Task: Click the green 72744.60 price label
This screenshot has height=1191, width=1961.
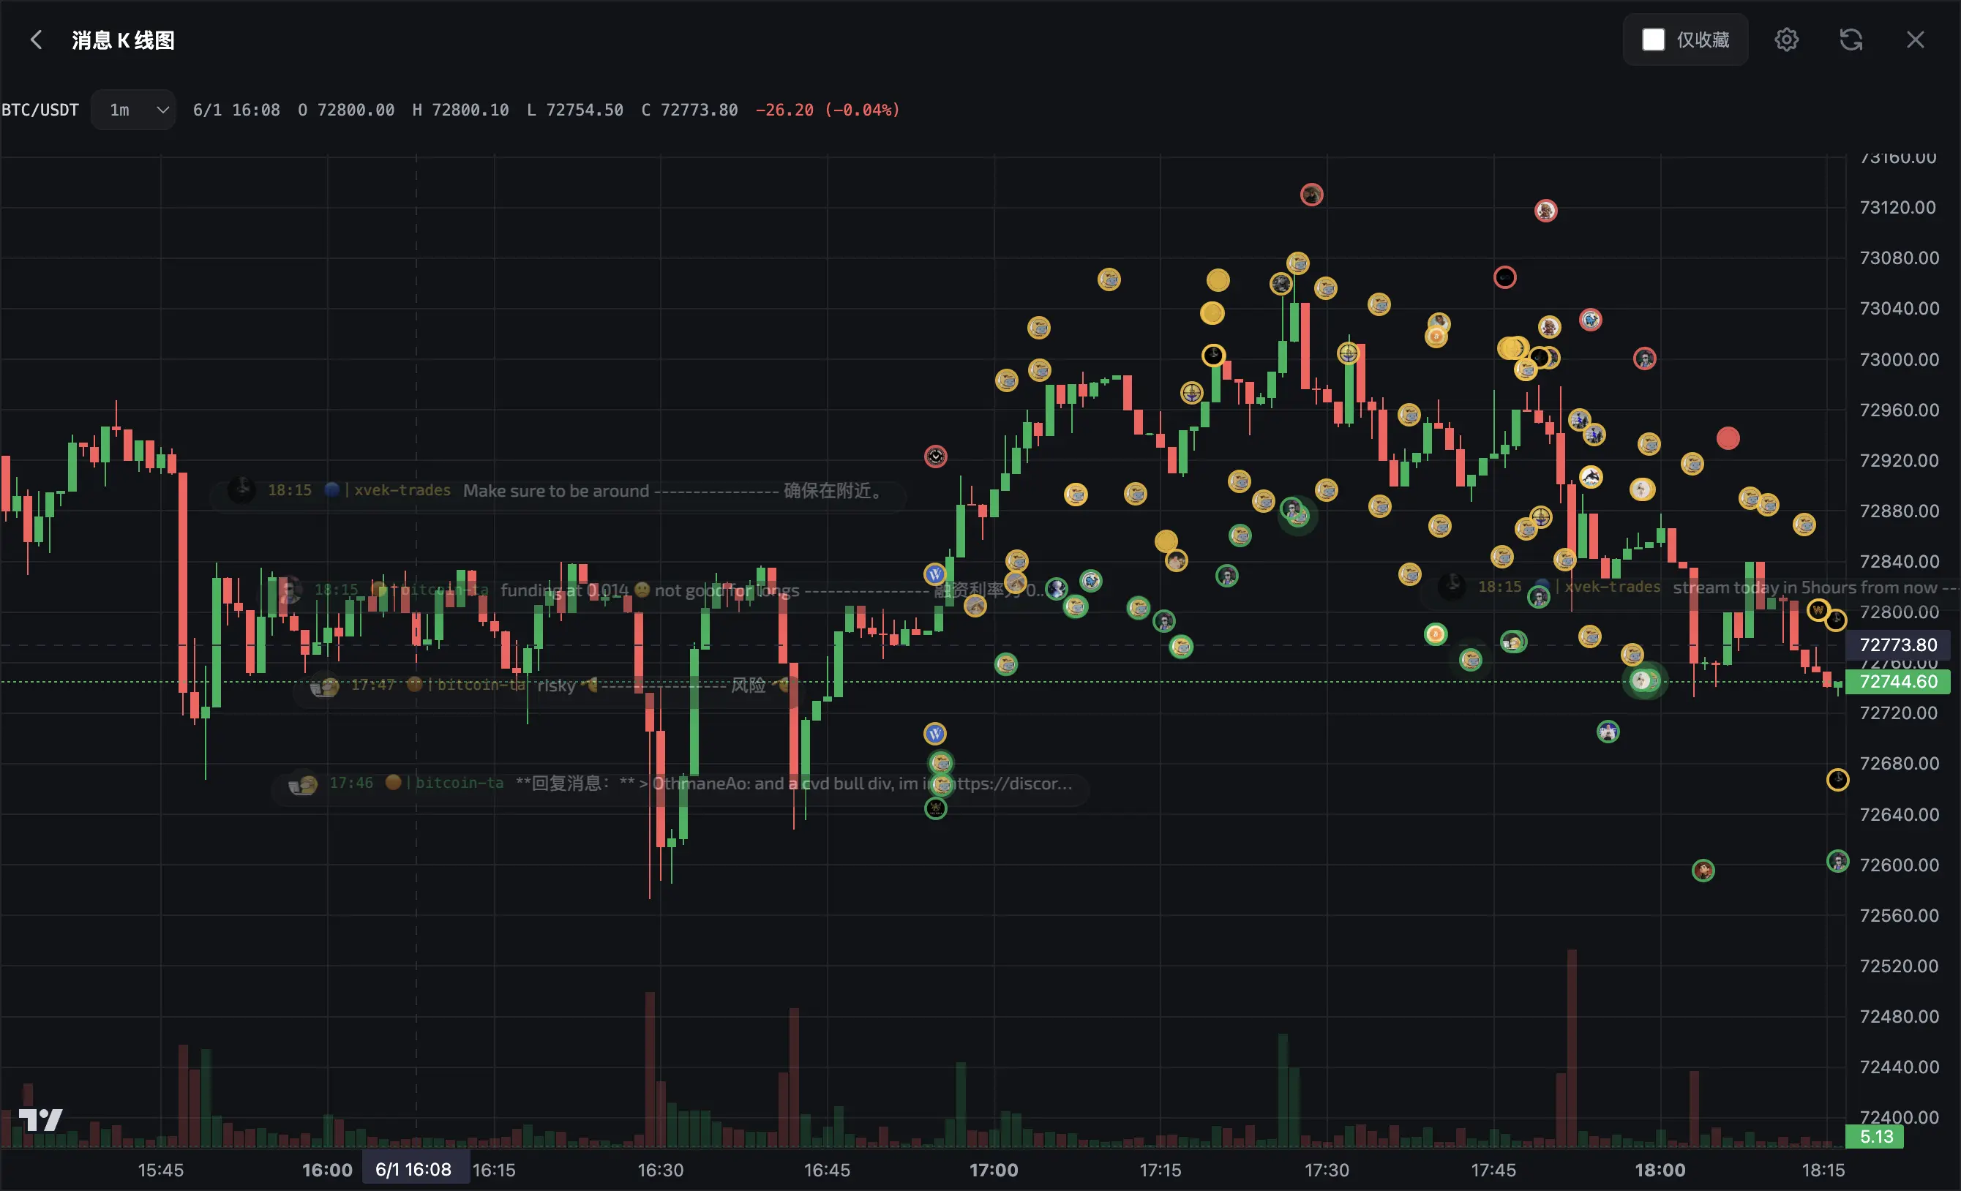Action: [x=1897, y=682]
